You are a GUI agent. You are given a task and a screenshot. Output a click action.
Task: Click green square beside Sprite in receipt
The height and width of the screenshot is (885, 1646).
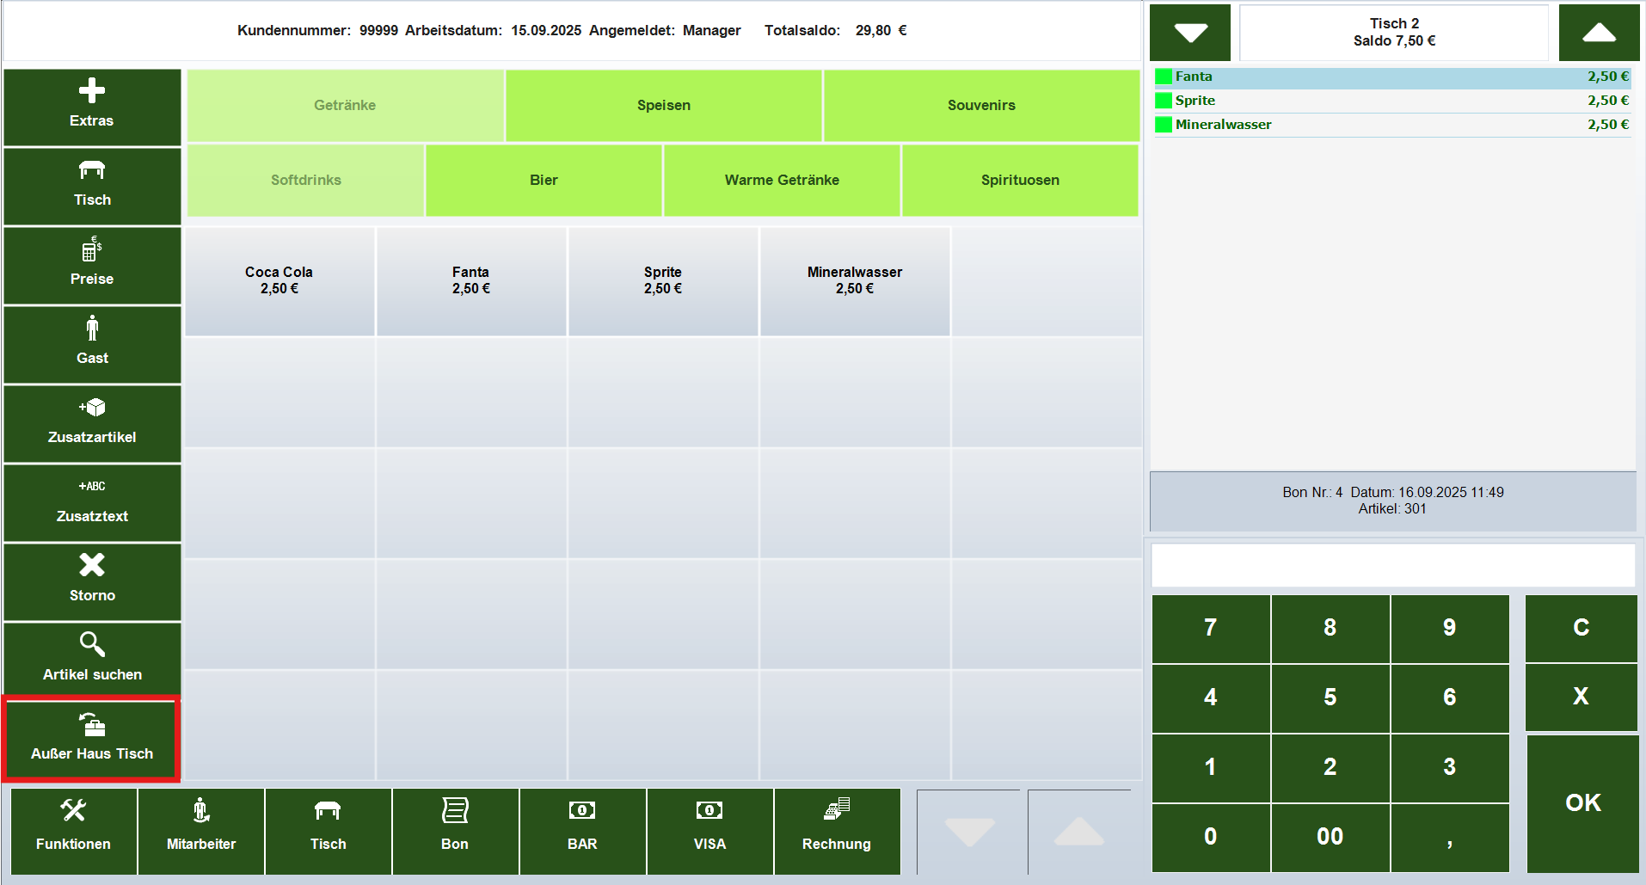tap(1164, 101)
